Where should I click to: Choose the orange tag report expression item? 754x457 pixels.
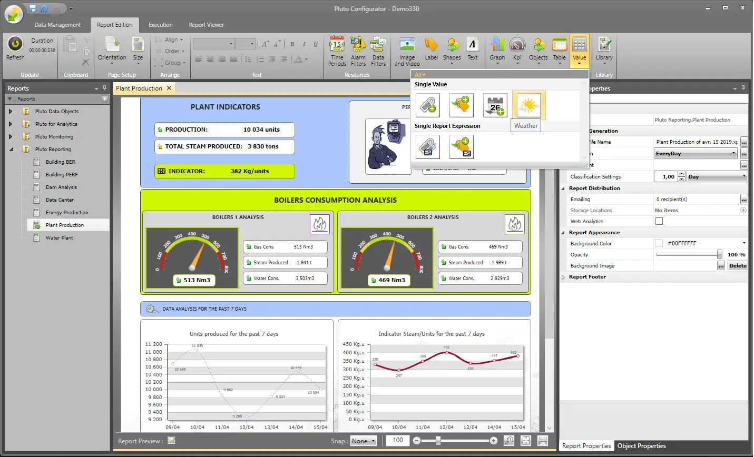[x=461, y=146]
